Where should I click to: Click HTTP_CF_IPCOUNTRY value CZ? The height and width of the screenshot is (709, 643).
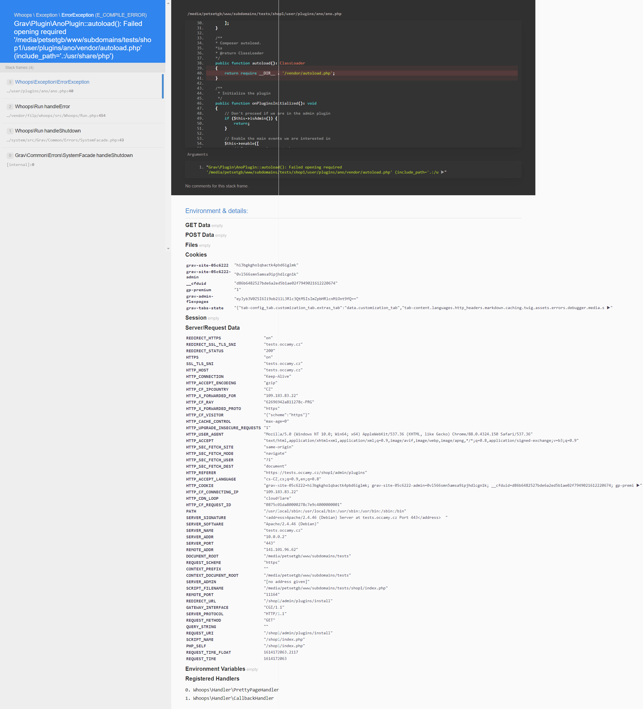pos(268,389)
